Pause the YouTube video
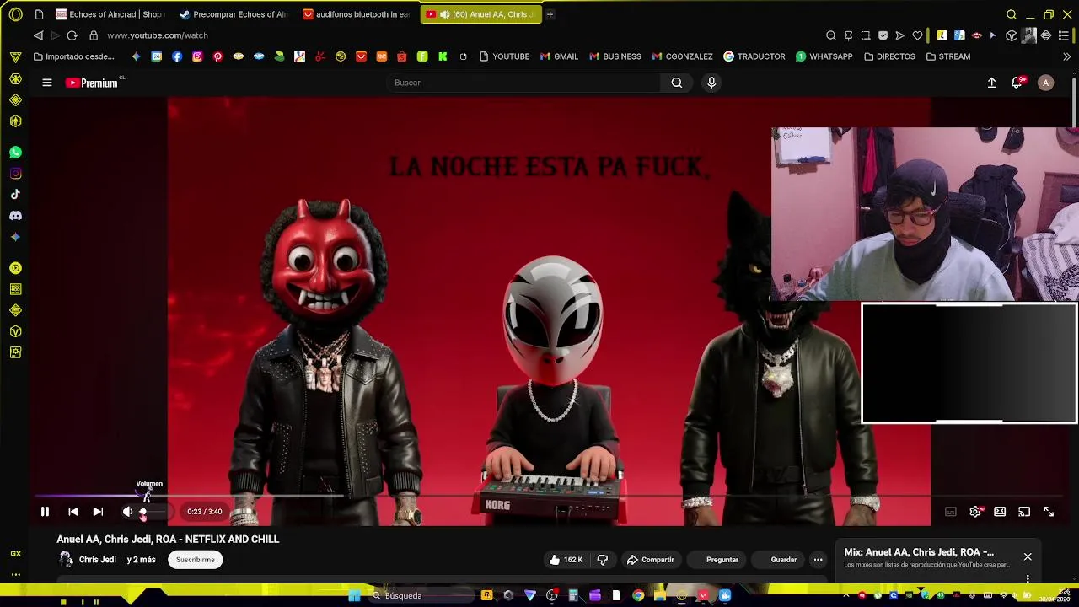Image resolution: width=1079 pixels, height=607 pixels. [45, 512]
